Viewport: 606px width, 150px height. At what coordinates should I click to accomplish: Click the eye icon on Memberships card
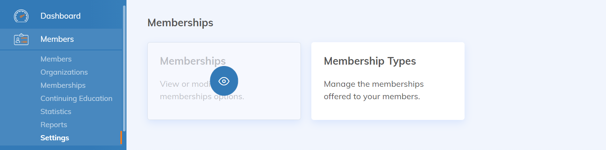click(x=224, y=81)
